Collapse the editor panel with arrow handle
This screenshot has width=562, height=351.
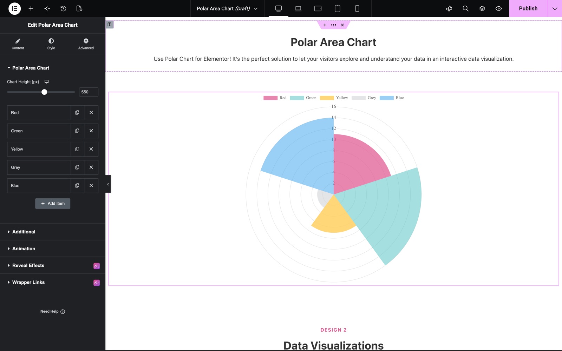(x=108, y=184)
